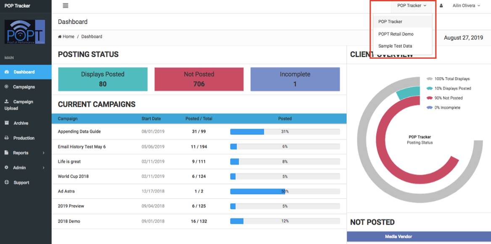Expand the Reports submenu chevron

[x=44, y=153]
